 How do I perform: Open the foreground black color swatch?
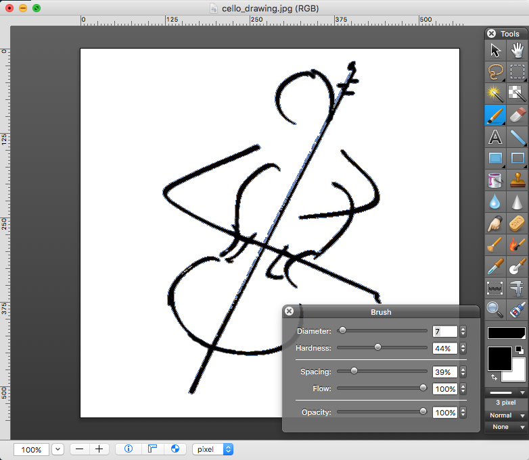[500, 359]
